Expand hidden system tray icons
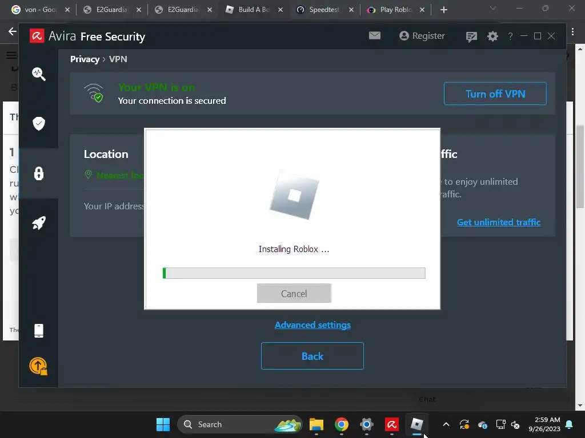585x438 pixels. click(x=446, y=424)
